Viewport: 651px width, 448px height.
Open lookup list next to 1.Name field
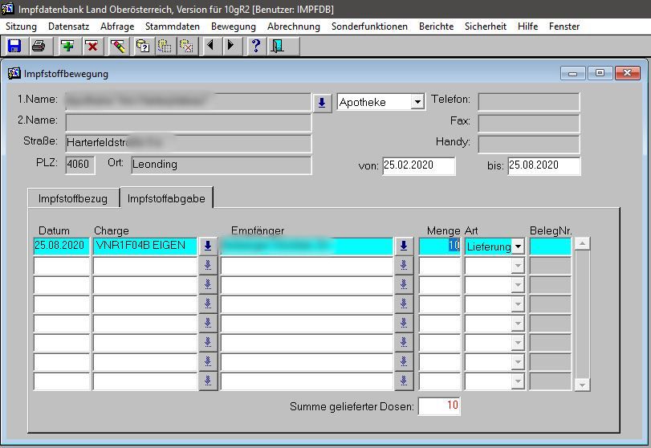[322, 103]
